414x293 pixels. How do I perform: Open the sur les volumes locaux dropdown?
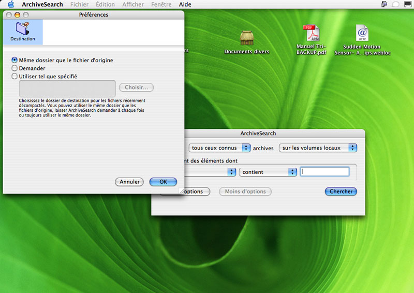tap(318, 148)
